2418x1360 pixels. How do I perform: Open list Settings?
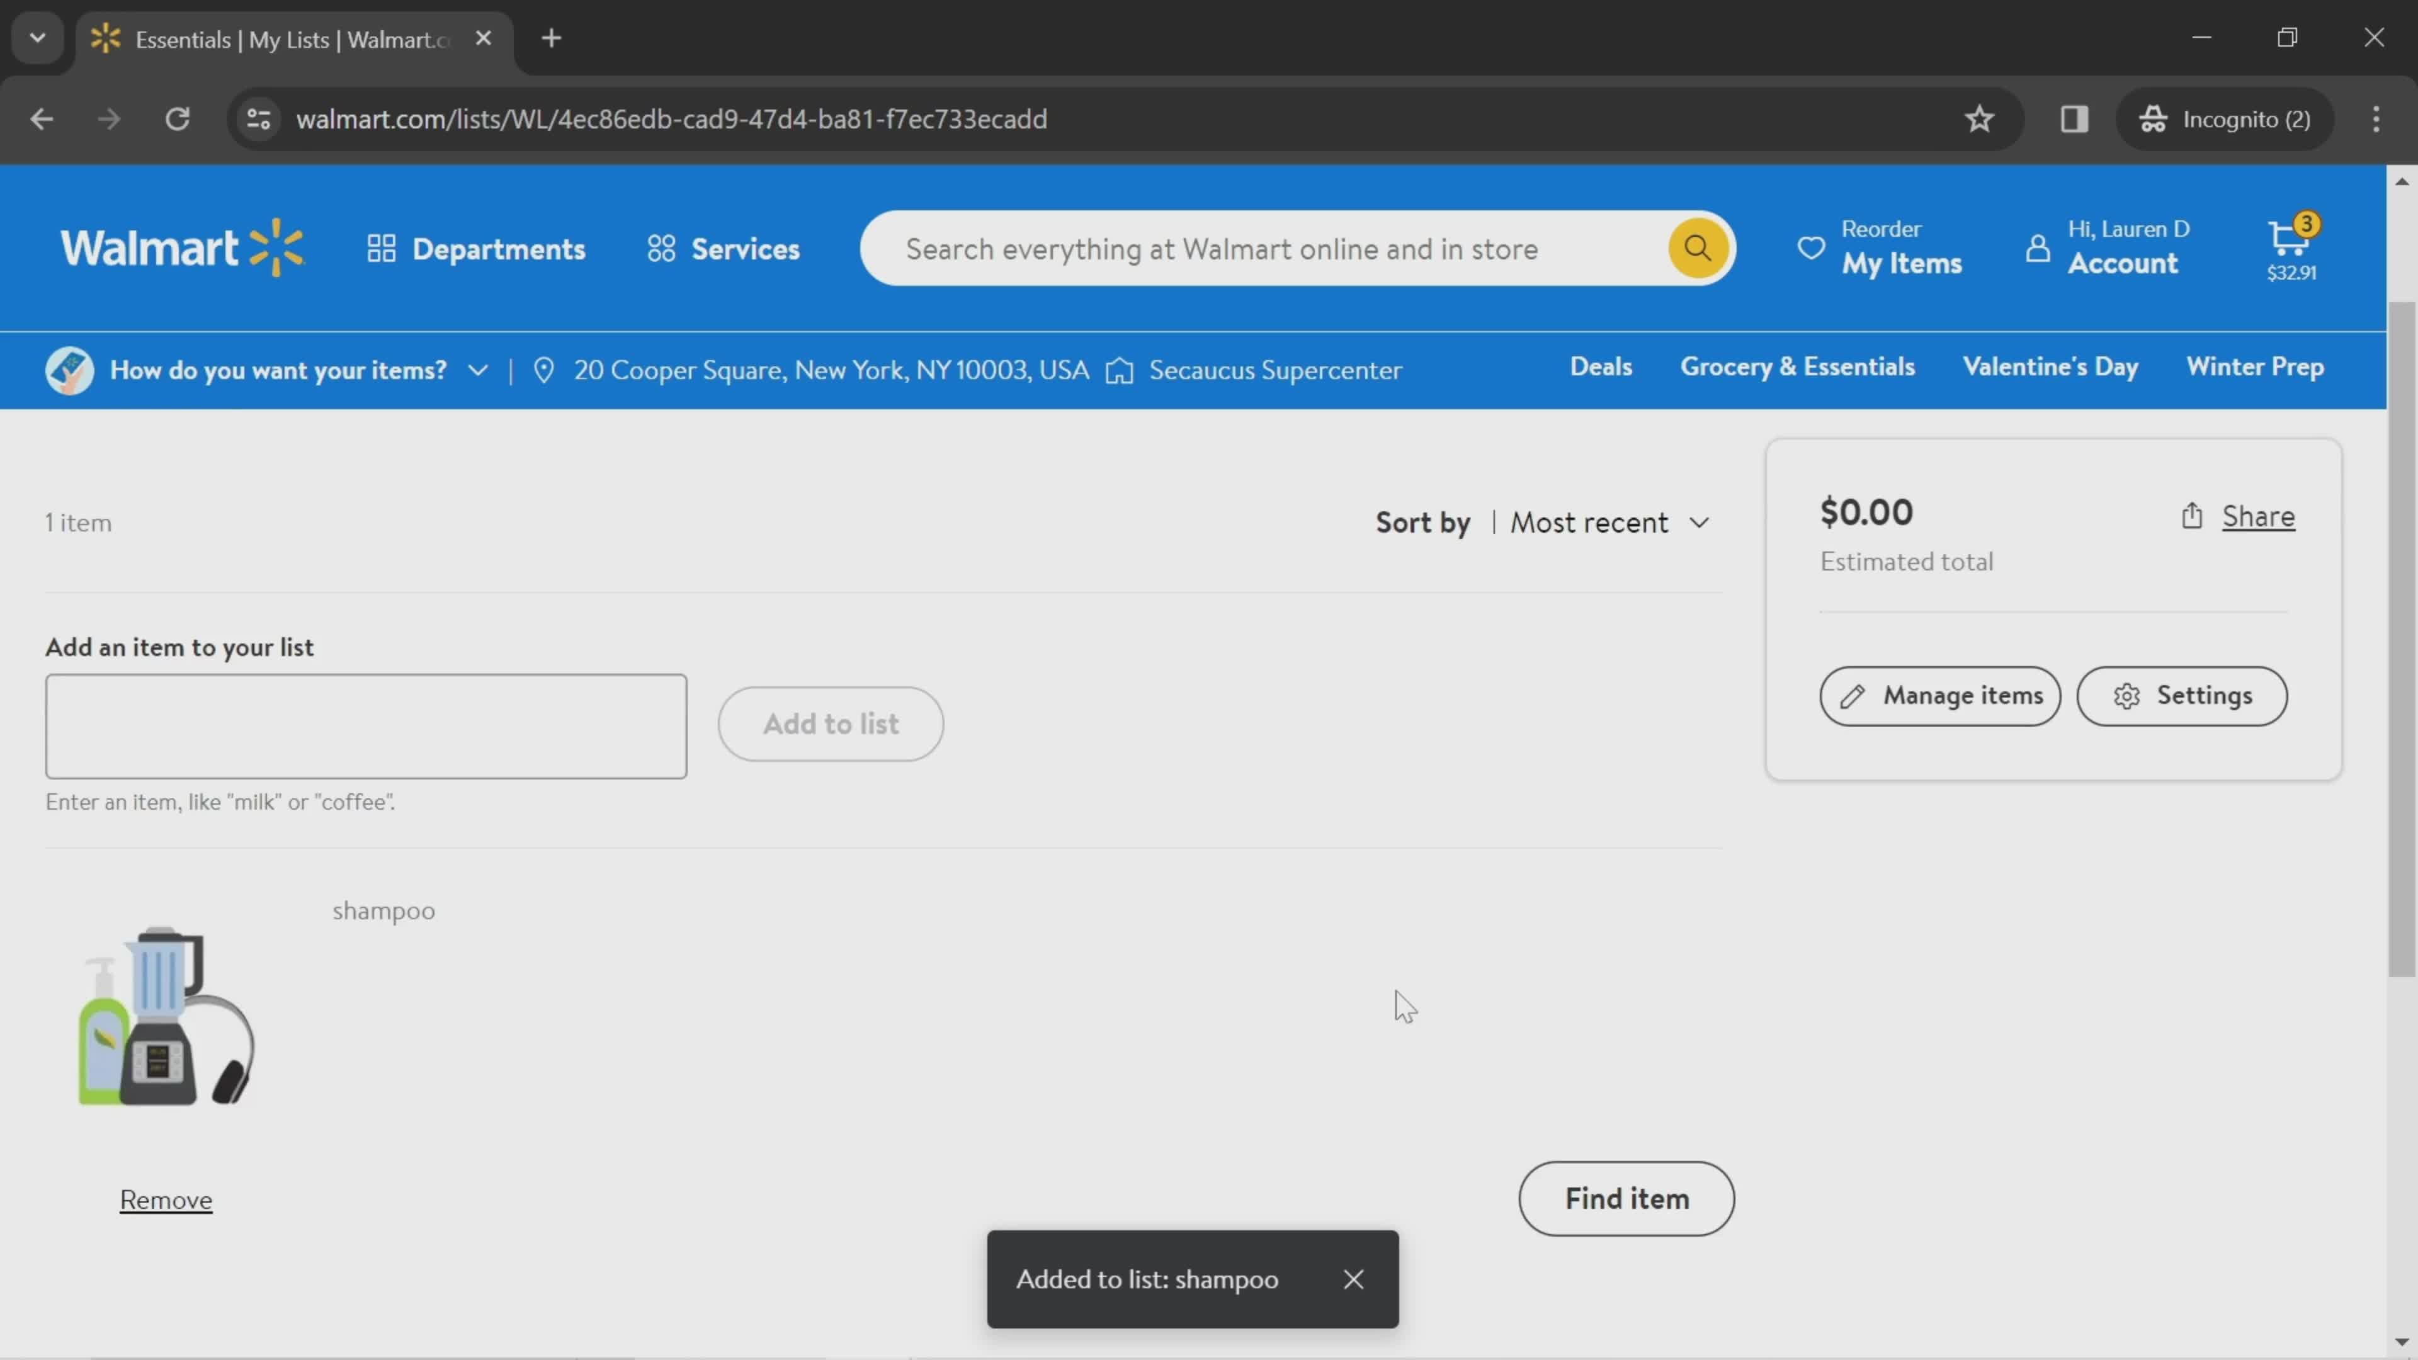2181,696
